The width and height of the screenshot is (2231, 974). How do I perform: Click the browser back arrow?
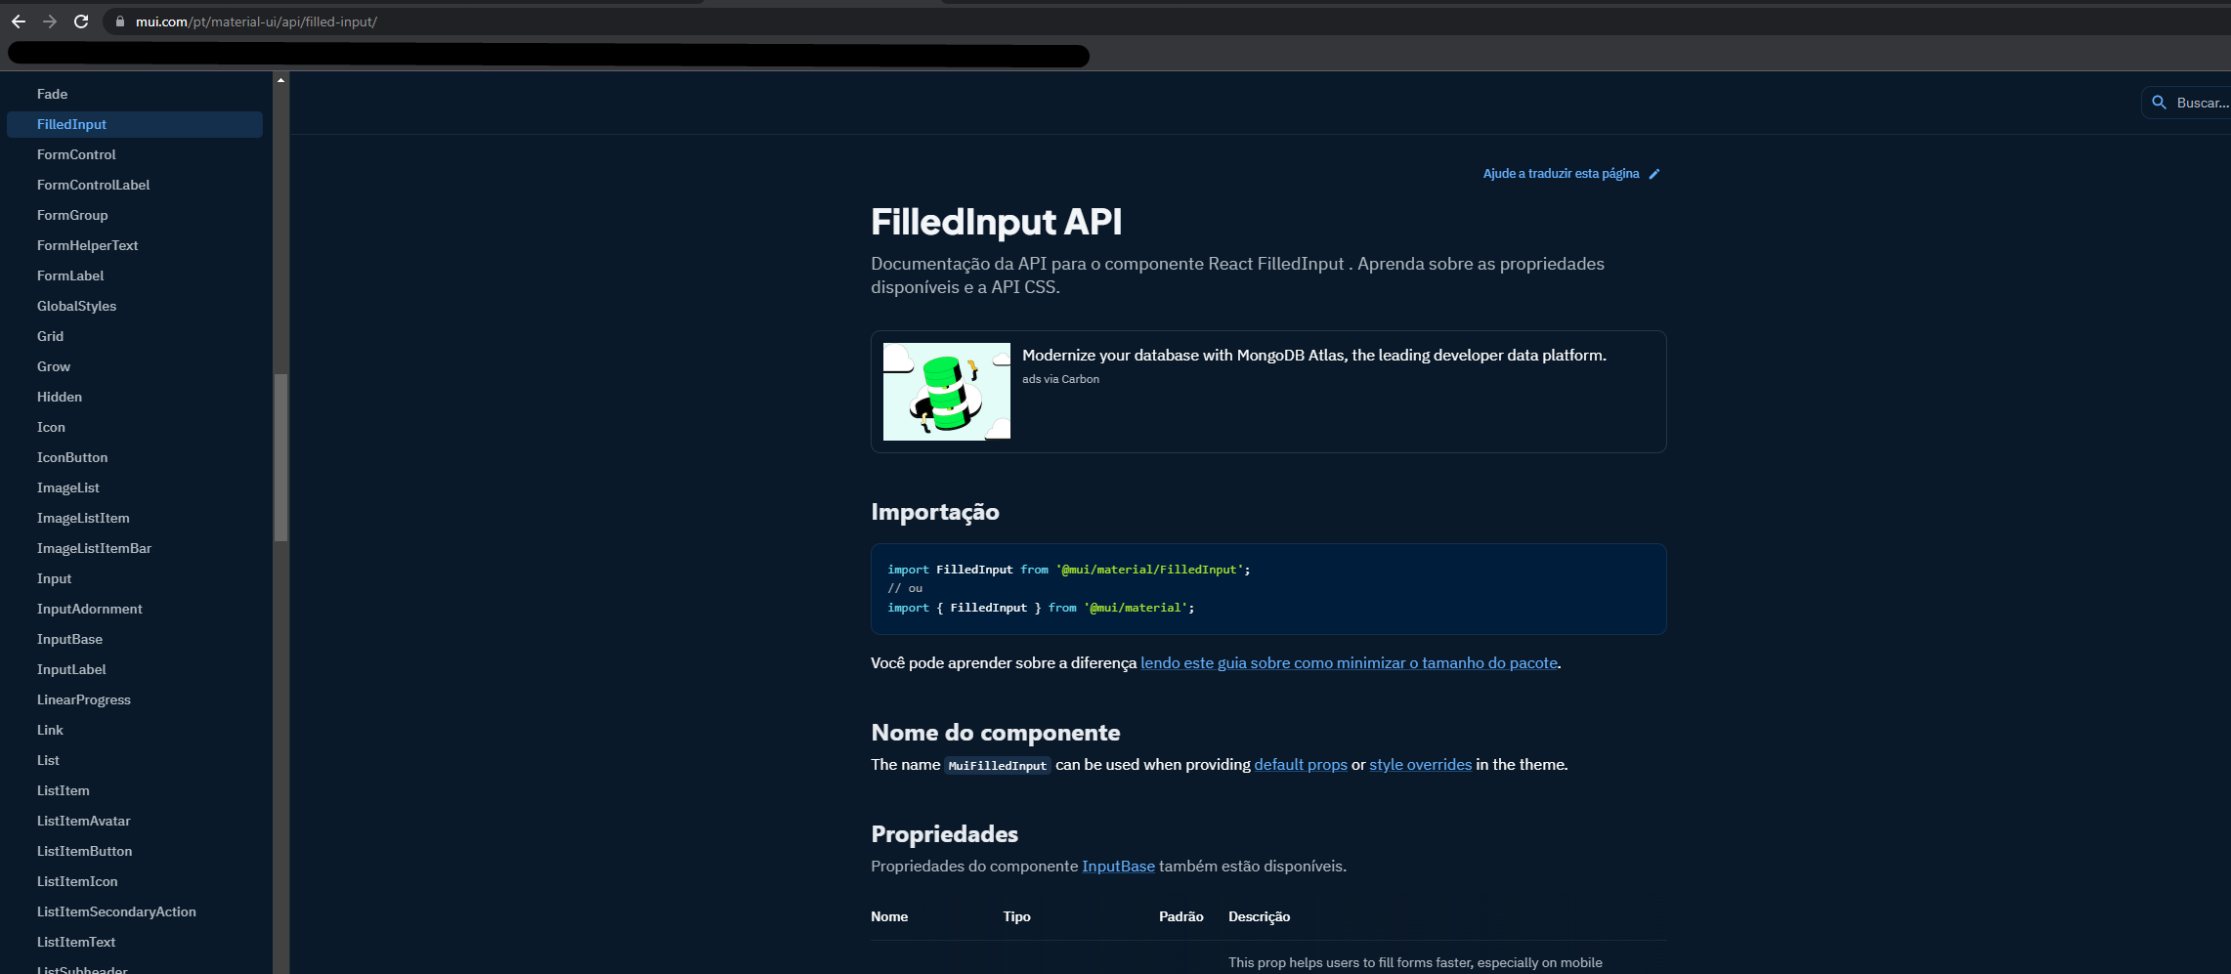(x=19, y=21)
